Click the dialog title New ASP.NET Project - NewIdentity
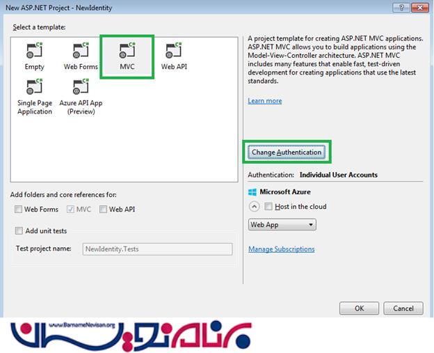This screenshot has width=434, height=353. pos(58,8)
